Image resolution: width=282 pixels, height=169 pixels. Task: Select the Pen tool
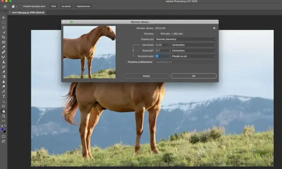pos(4,92)
